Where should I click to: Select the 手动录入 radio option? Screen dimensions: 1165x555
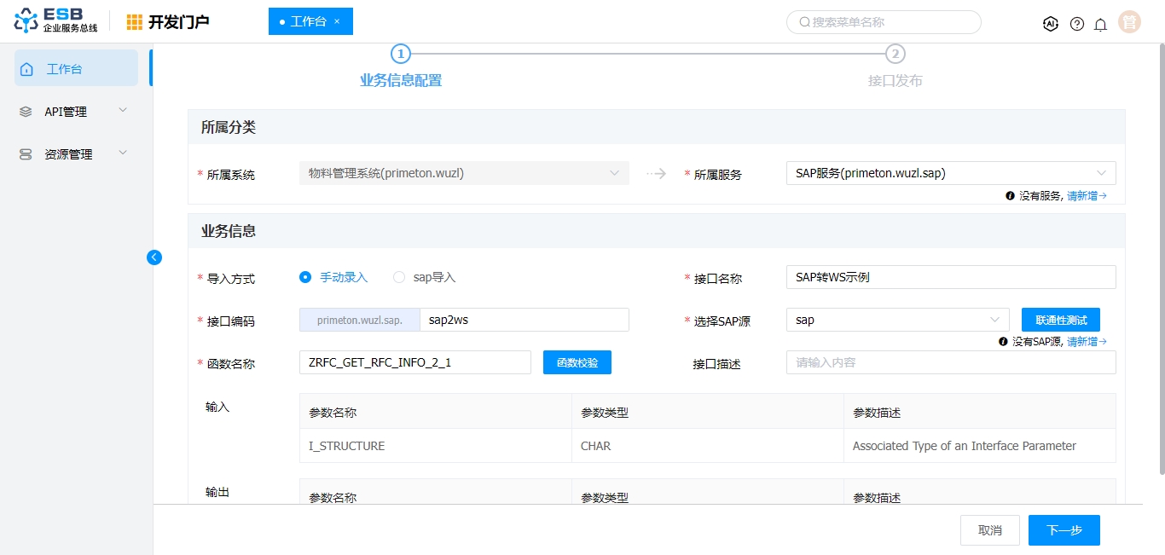coord(305,277)
